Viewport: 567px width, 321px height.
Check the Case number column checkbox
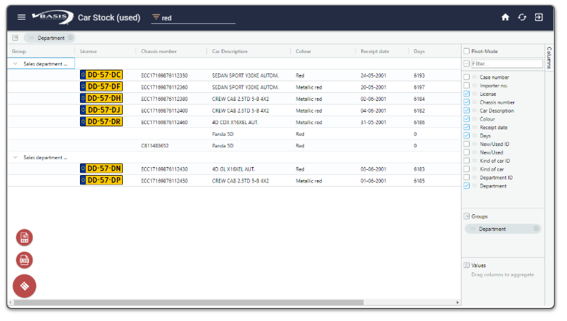click(x=467, y=77)
